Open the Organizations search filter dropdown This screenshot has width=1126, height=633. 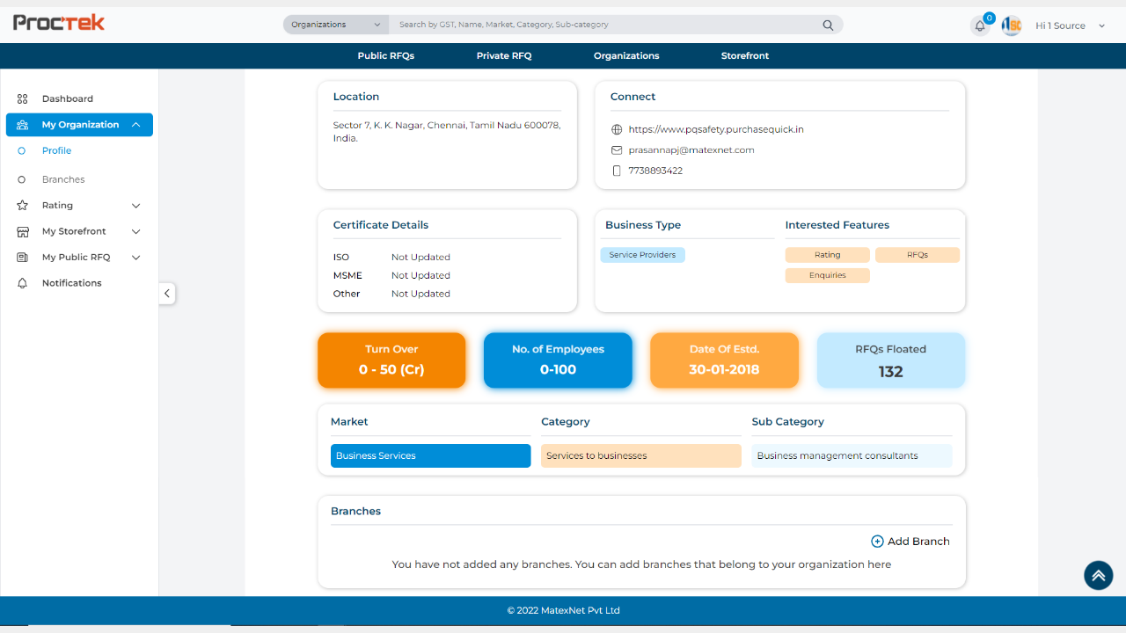(x=336, y=25)
